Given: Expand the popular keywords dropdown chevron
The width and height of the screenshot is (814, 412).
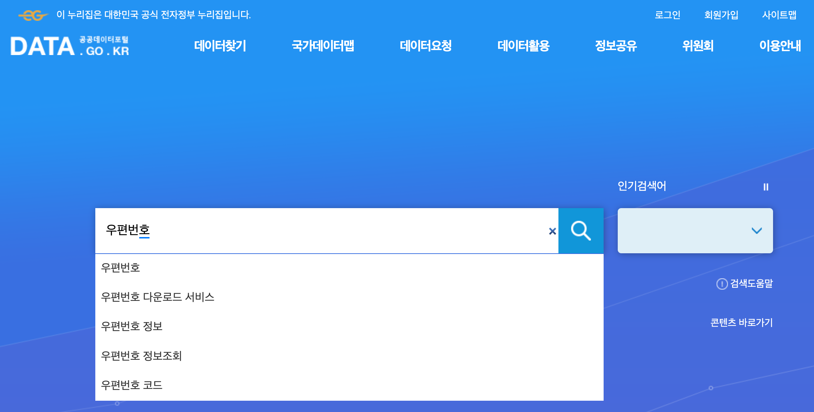Looking at the screenshot, I should coord(756,231).
